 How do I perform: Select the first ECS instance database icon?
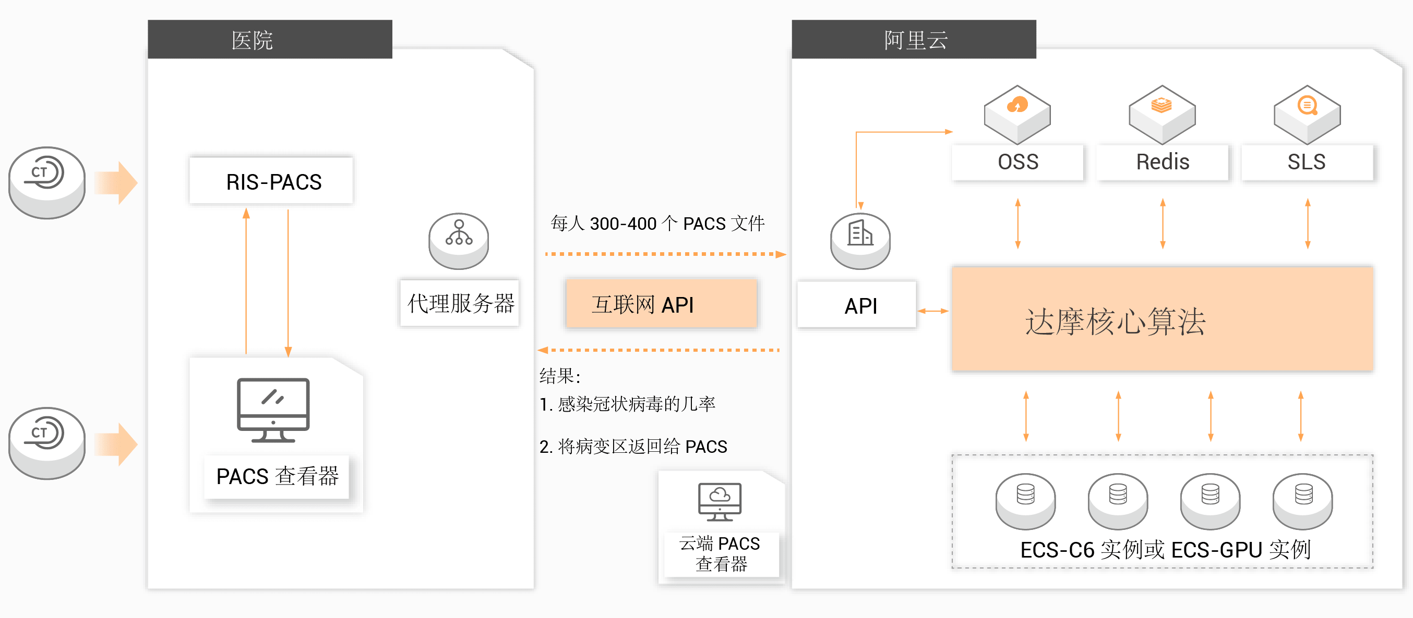(1025, 500)
